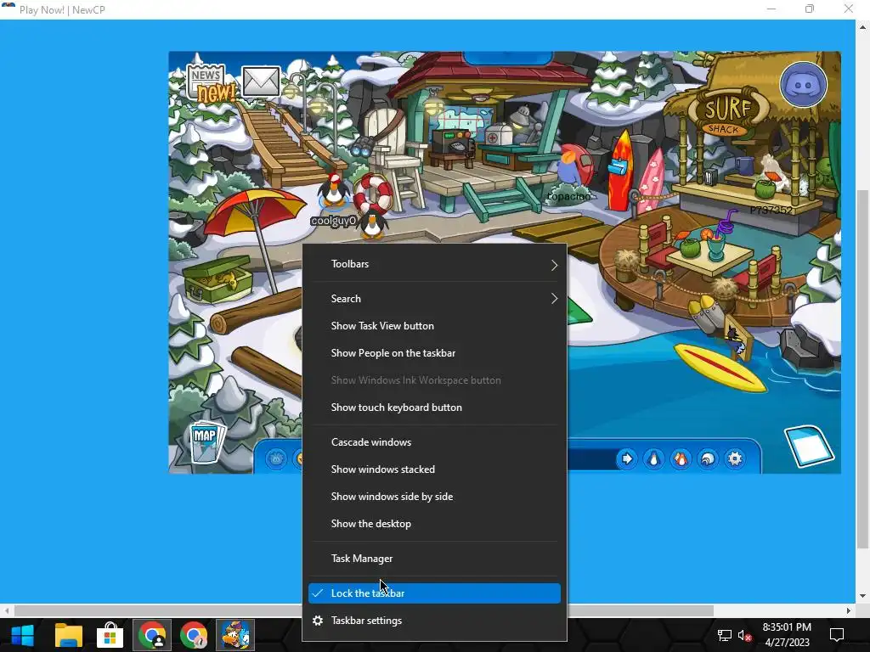Click the vertical scrollbar down arrow

click(x=862, y=597)
